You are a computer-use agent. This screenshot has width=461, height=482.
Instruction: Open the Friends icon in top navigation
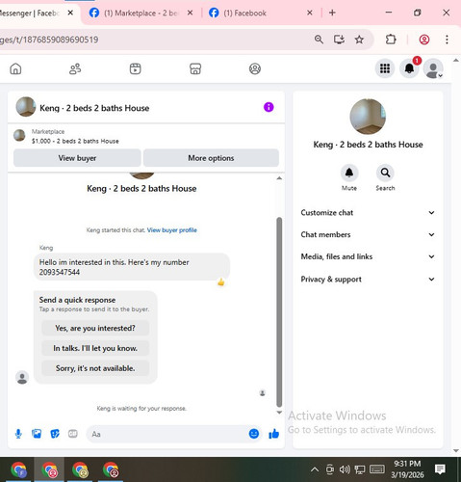pos(75,68)
